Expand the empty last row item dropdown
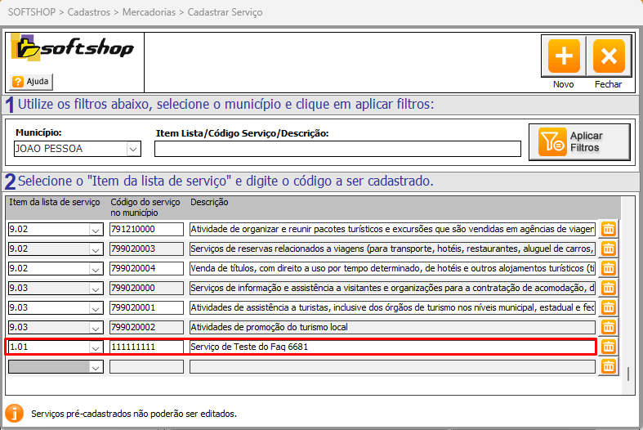 (96, 367)
